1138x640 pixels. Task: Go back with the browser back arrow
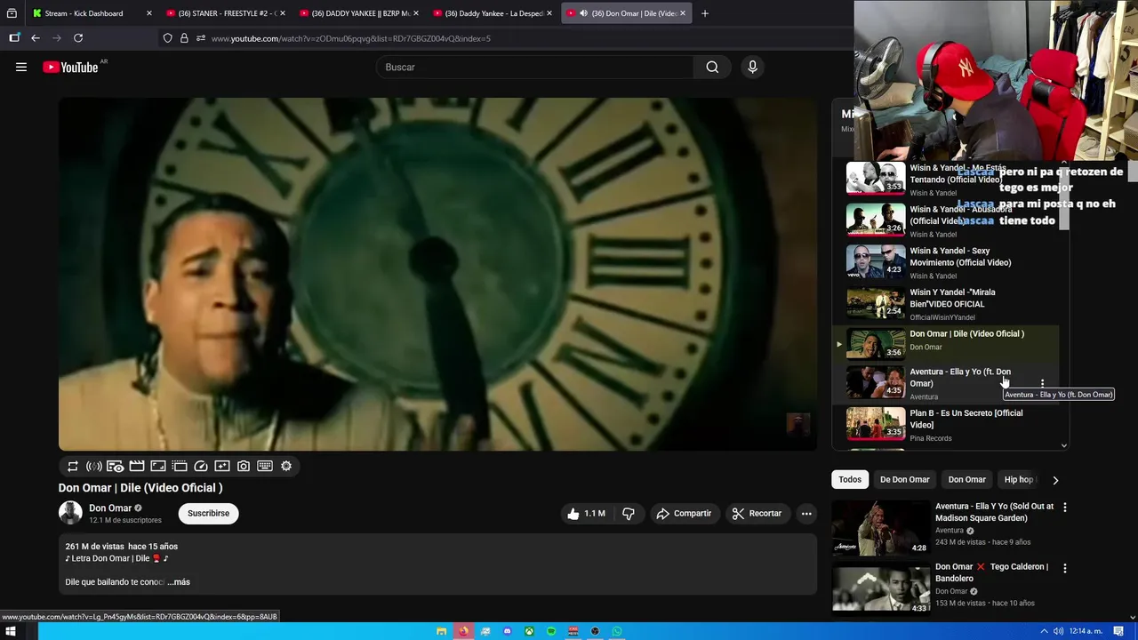[x=36, y=38]
